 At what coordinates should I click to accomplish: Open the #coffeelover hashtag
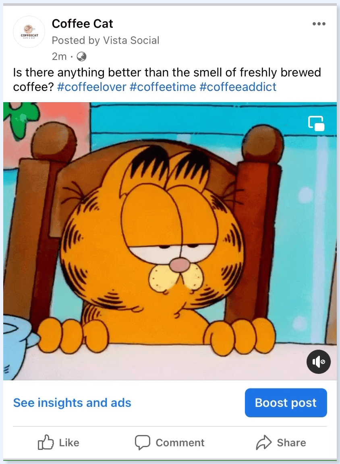[x=91, y=87]
